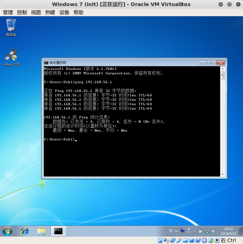
Task: Click the volume speaker tray icon
Action: click(x=214, y=231)
